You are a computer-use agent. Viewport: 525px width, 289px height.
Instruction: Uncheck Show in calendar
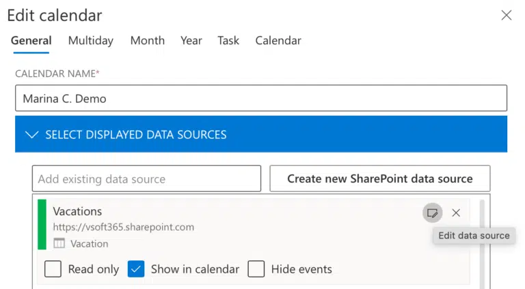136,269
